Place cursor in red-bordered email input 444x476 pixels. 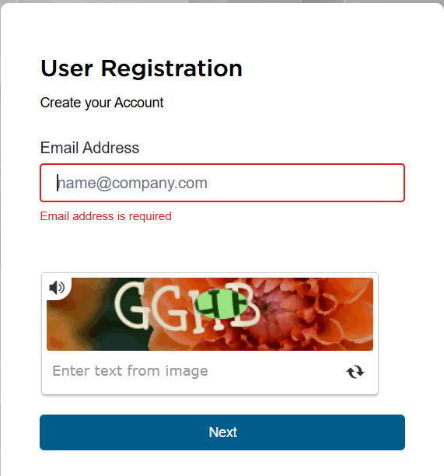coord(222,183)
